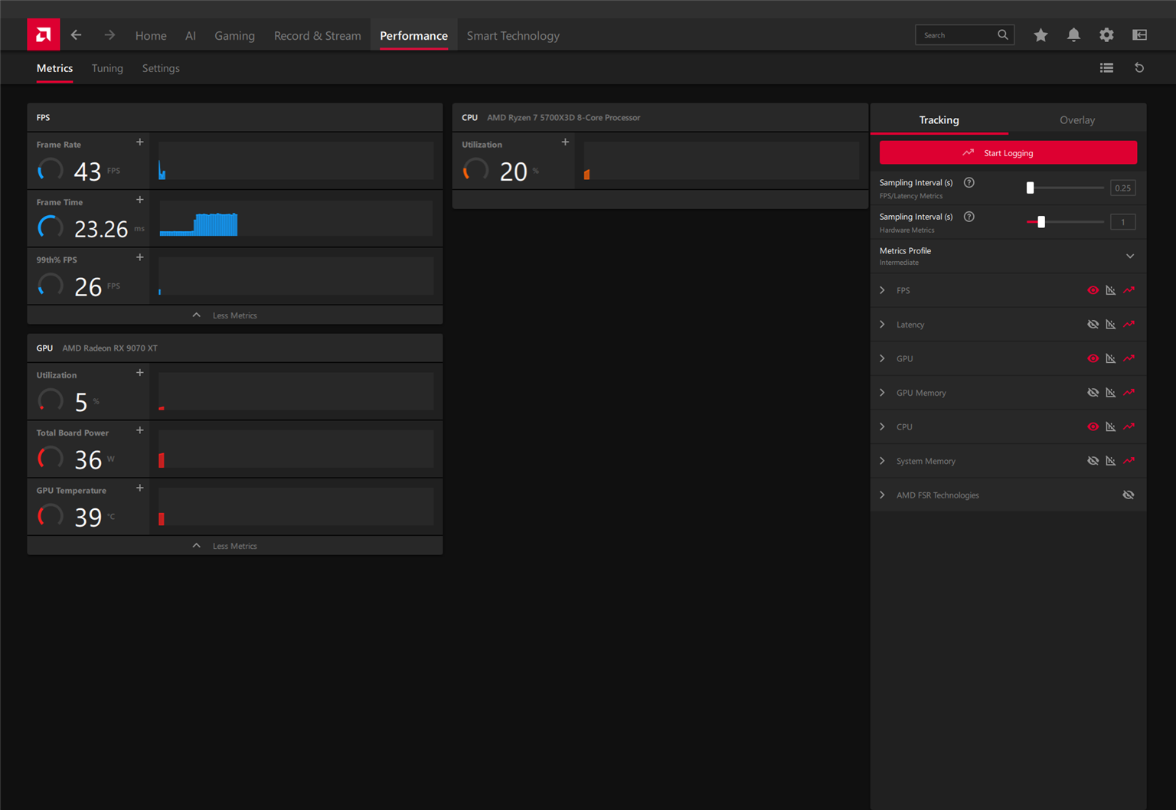Image resolution: width=1176 pixels, height=810 pixels.
Task: Expand the System Memory tracking row
Action: (x=883, y=461)
